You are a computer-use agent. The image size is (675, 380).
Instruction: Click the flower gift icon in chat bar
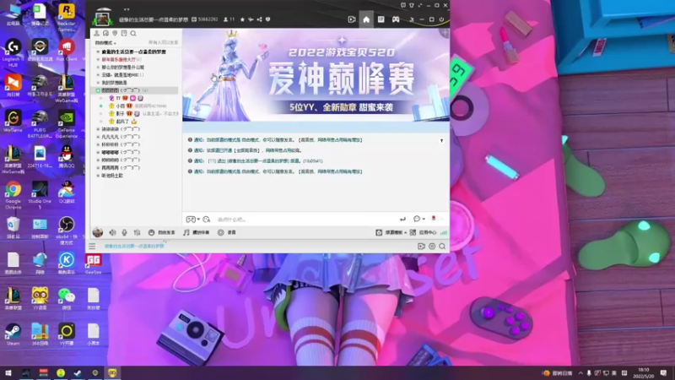pos(434,219)
